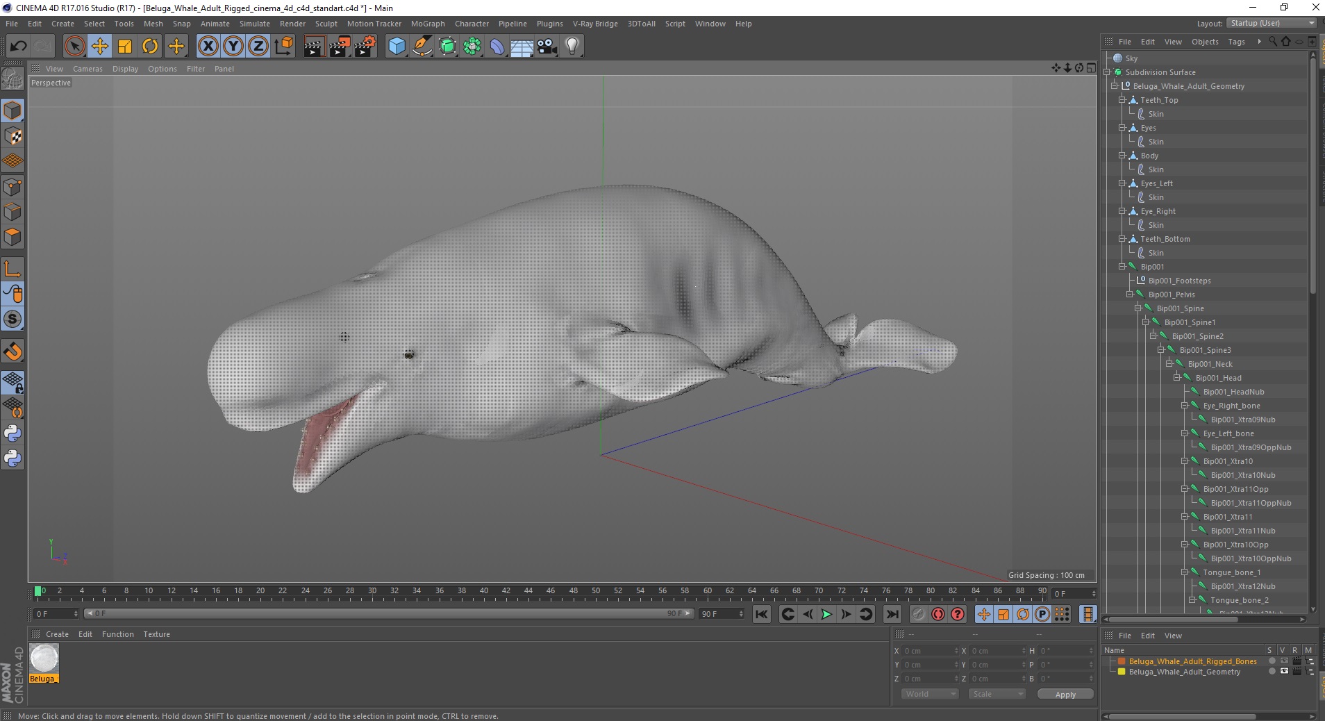The width and height of the screenshot is (1325, 721).
Task: Toggle Z axis lock
Action: [258, 47]
